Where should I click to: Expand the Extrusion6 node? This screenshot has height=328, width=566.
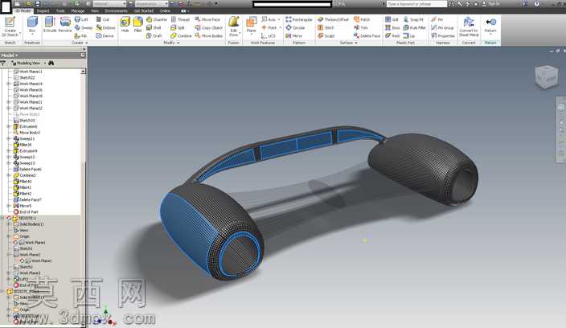(x=9, y=127)
